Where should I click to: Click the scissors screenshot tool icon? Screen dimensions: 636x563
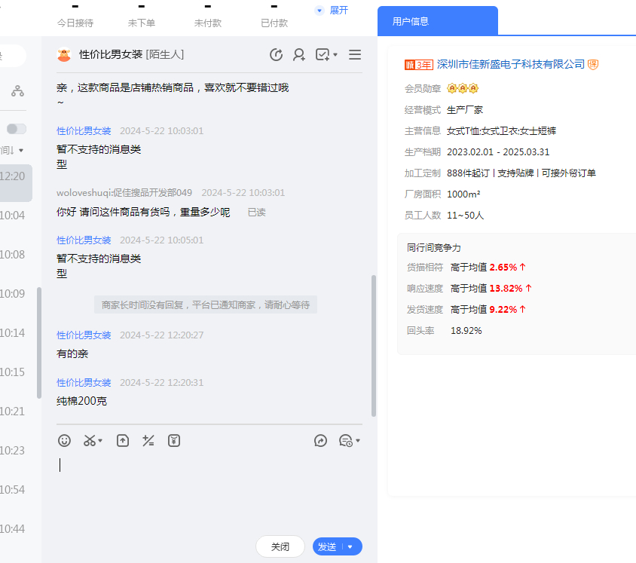click(90, 441)
